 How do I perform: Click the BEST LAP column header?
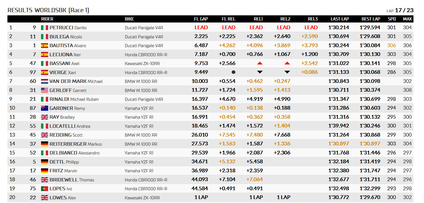click(x=371, y=19)
